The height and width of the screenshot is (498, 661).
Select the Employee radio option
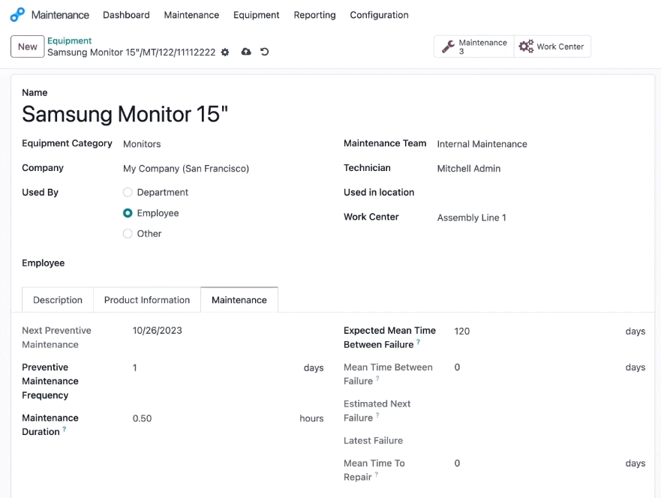click(x=128, y=213)
